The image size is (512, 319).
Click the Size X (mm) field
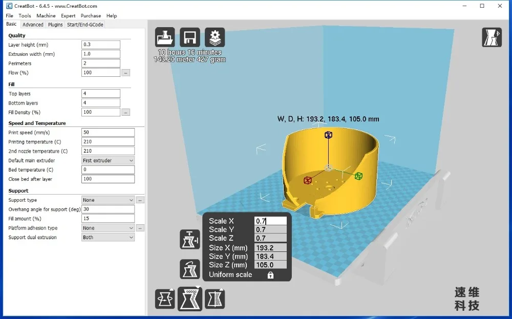click(270, 248)
